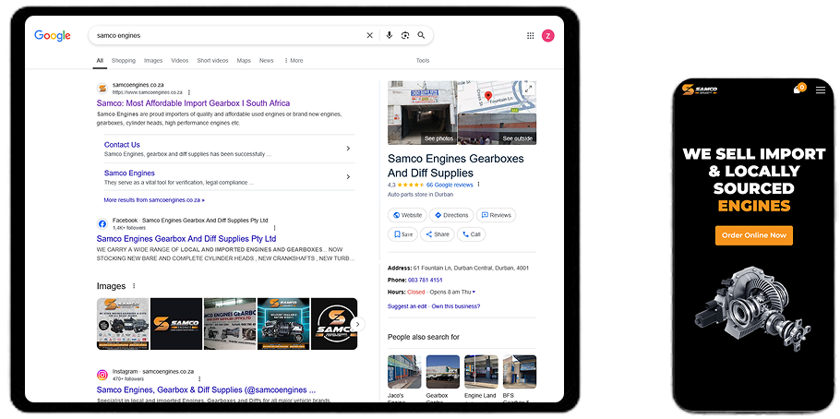Open the Google apps grid
This screenshot has width=840, height=419.
[530, 35]
